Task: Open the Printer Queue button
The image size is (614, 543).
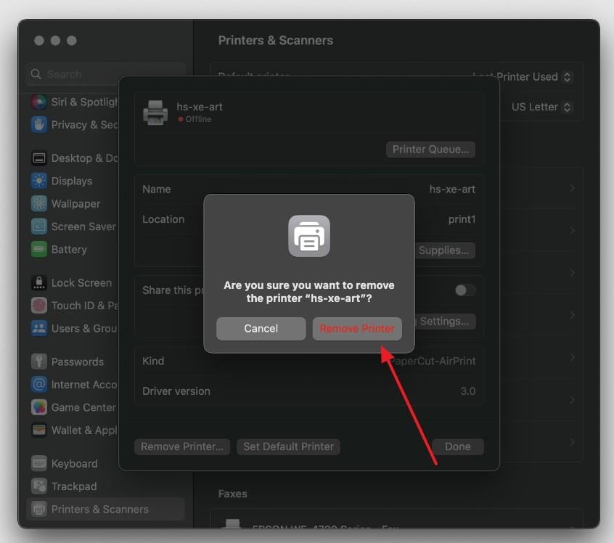Action: point(430,150)
